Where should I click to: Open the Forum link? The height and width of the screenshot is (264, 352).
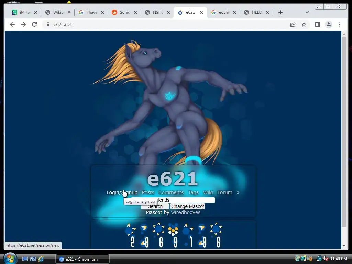[x=225, y=192]
